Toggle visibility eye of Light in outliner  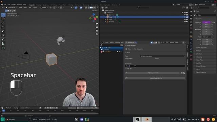[185, 19]
